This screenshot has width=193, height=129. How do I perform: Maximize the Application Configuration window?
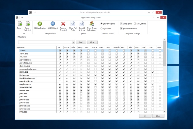click(158, 18)
